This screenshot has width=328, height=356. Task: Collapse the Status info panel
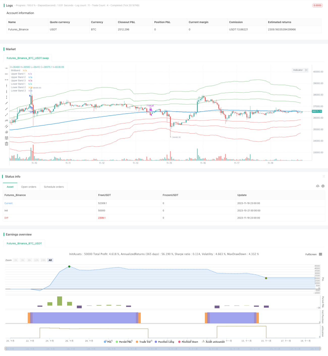pos(324,176)
